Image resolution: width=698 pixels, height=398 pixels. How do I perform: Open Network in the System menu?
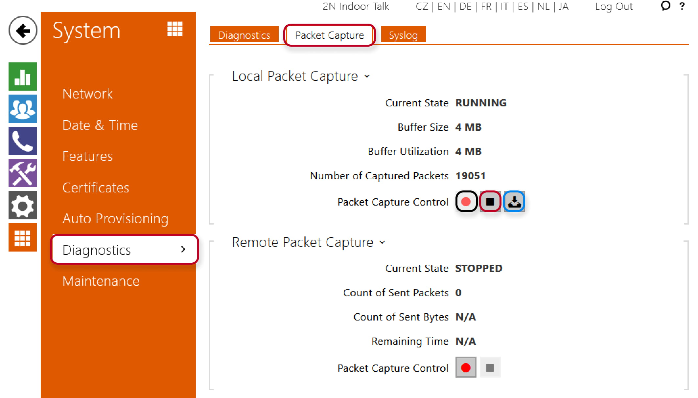pos(87,94)
